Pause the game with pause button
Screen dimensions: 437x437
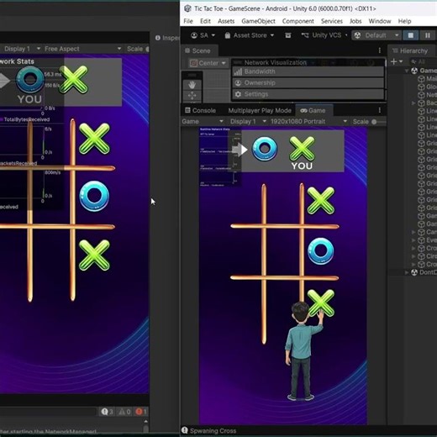428,35
